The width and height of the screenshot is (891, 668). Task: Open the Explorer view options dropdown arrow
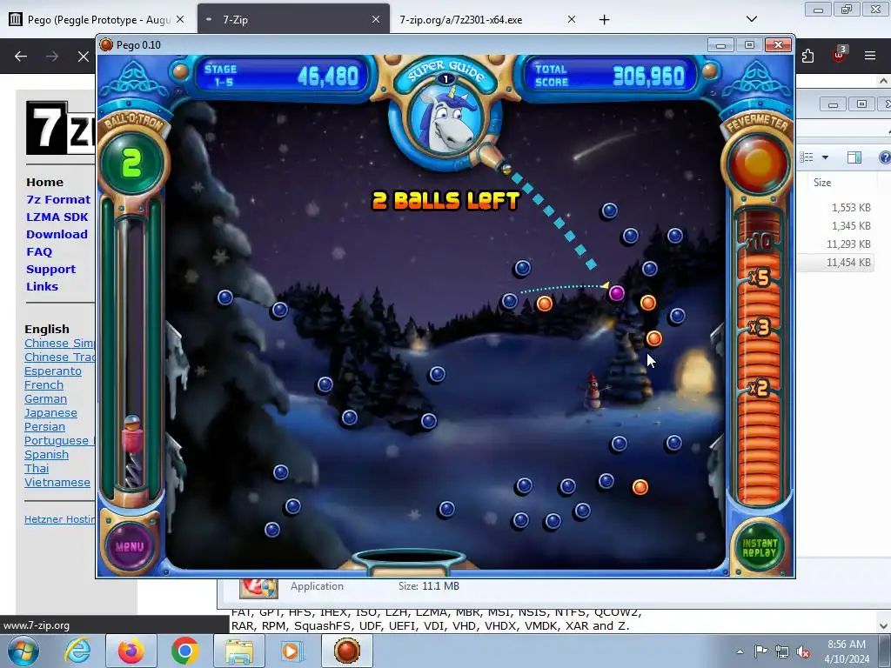point(825,157)
